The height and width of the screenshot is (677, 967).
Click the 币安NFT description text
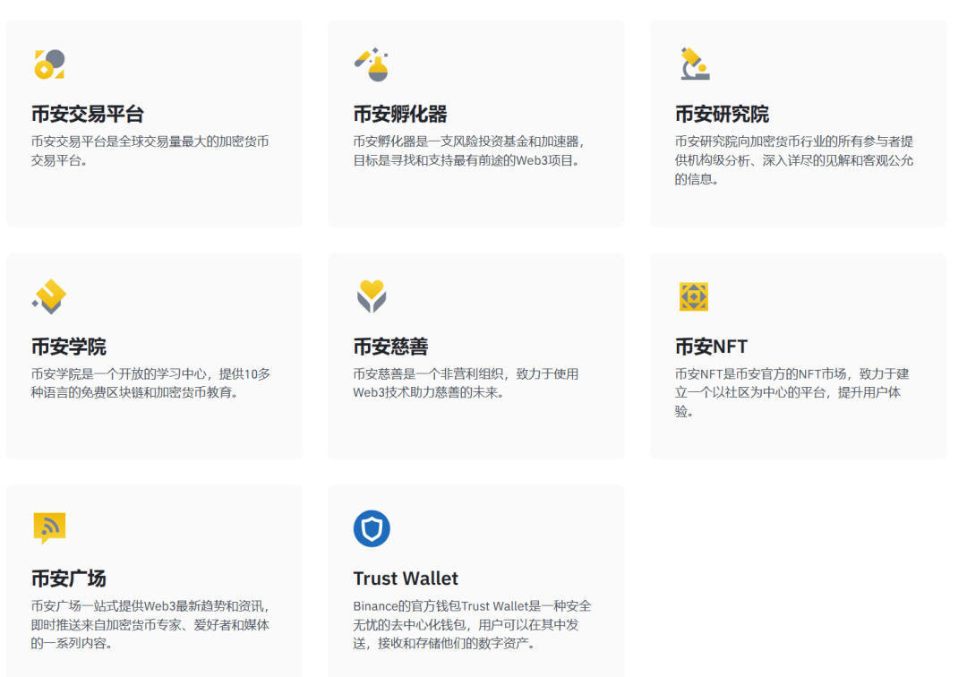[792, 392]
